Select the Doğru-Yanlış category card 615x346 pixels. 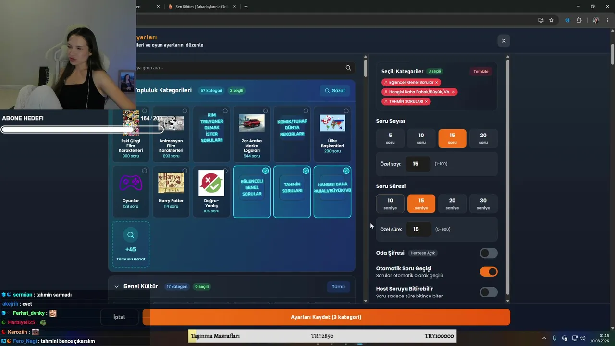[211, 192]
